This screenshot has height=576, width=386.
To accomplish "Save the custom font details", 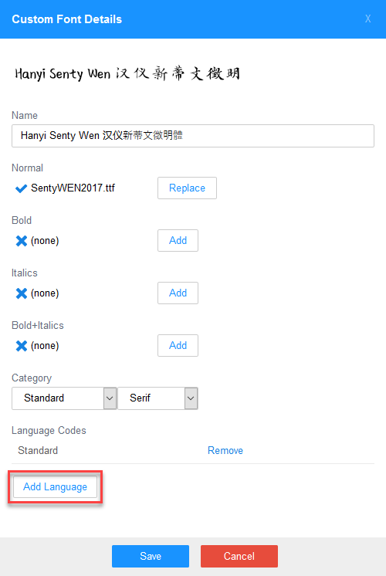I will (x=151, y=556).
